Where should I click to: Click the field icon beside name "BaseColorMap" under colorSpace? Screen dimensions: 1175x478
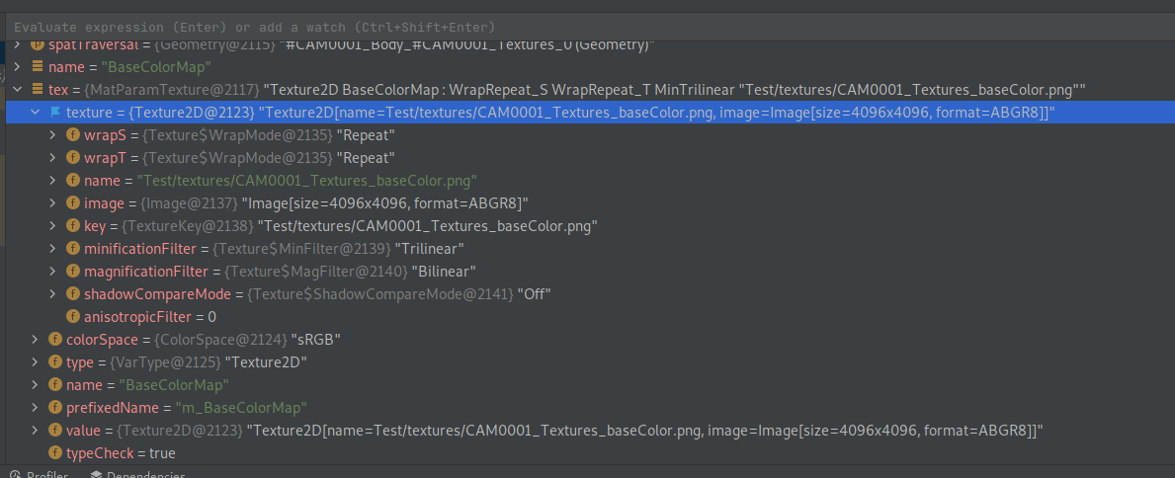[x=54, y=384]
